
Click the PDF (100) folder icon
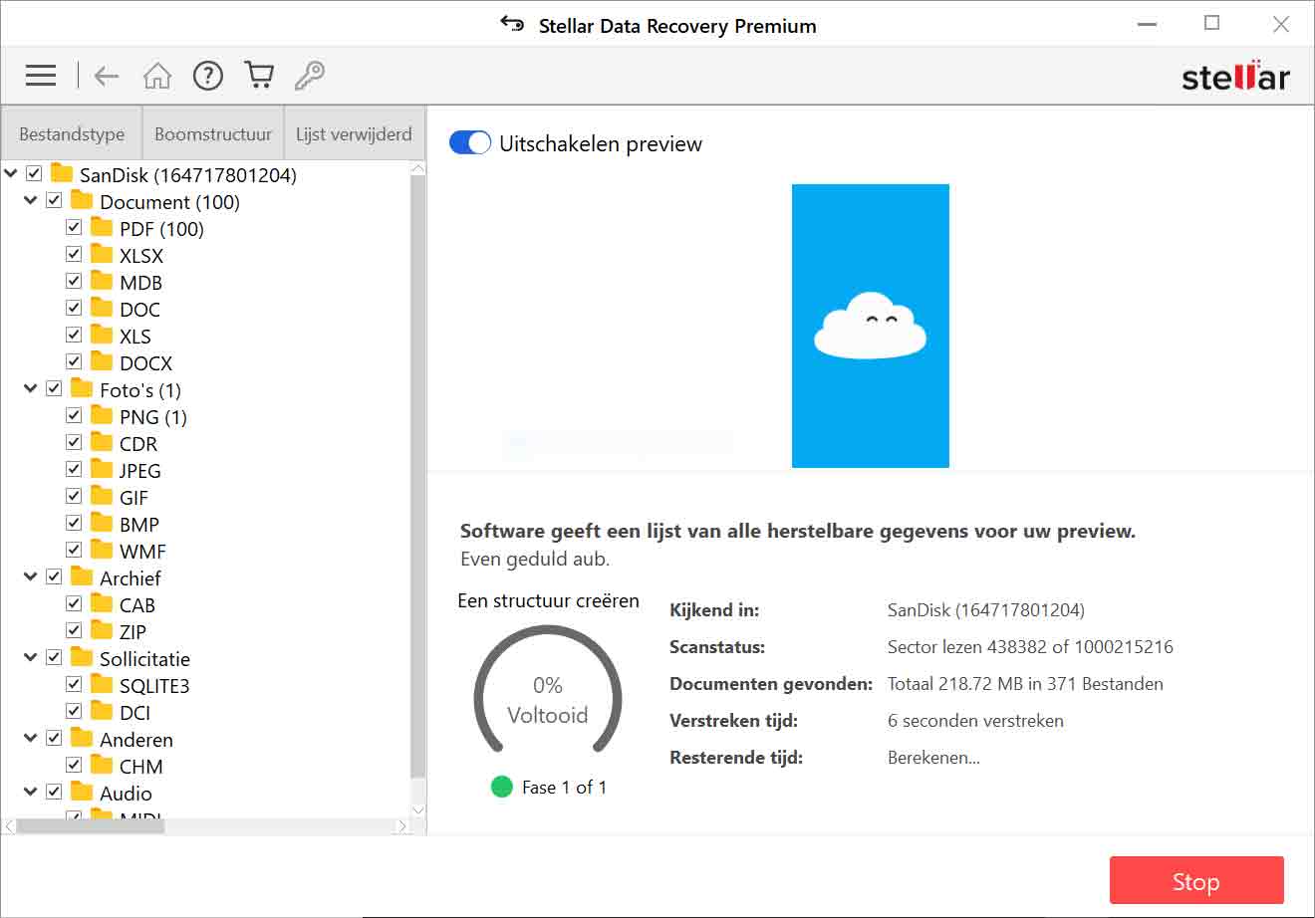[x=102, y=227]
